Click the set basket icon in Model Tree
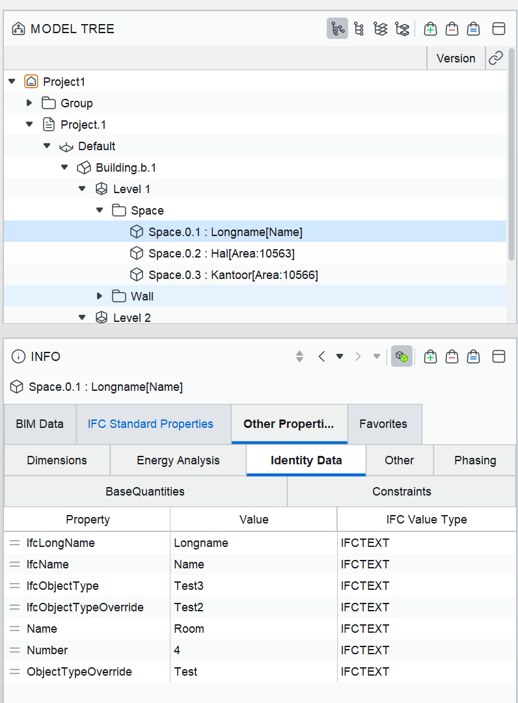The height and width of the screenshot is (703, 518). point(473,29)
